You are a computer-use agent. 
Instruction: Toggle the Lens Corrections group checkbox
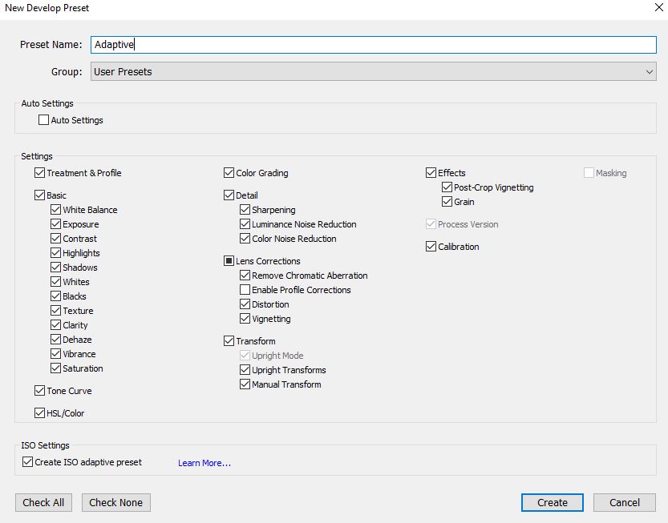point(229,261)
